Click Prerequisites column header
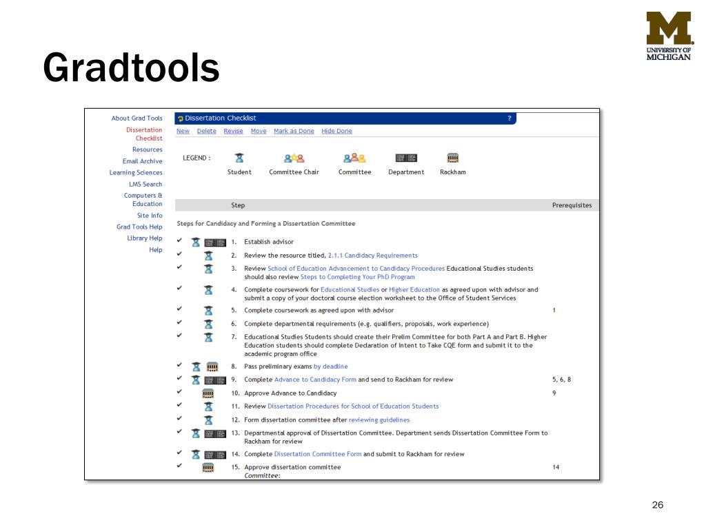Image resolution: width=706 pixels, height=529 pixels. [x=572, y=205]
